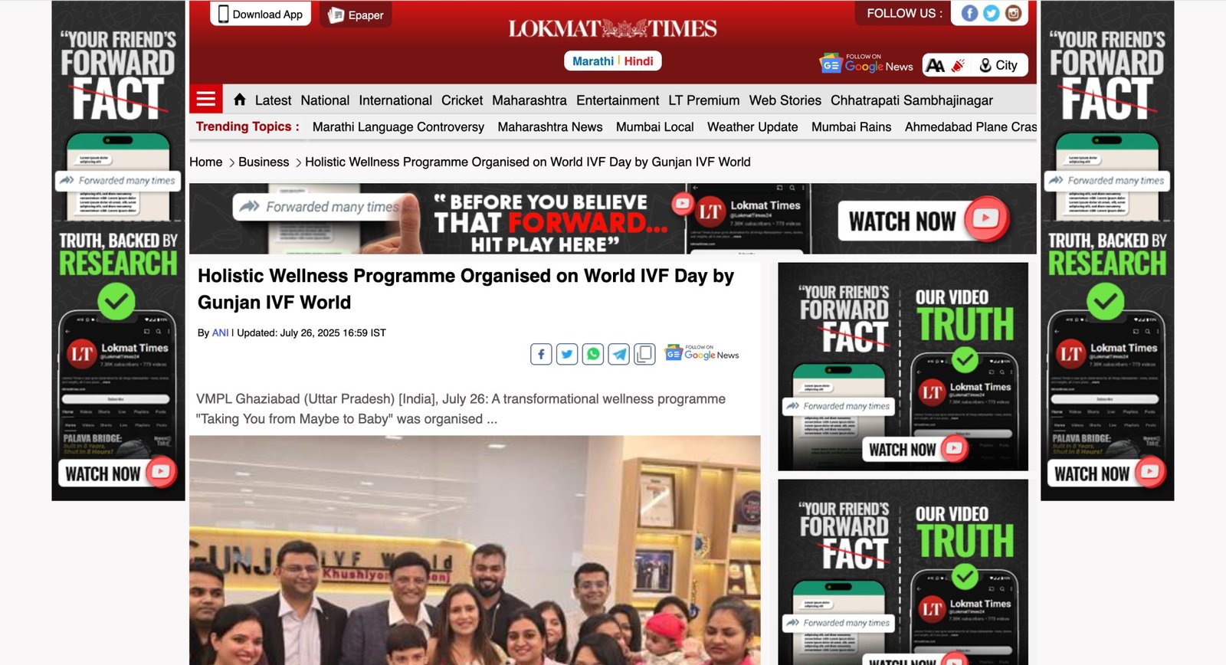The width and height of the screenshot is (1226, 665).
Task: Switch to Hindi edition
Action: [x=639, y=61]
